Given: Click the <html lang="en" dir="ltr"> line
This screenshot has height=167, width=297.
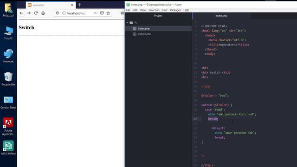Looking at the screenshot, I should click(224, 31).
